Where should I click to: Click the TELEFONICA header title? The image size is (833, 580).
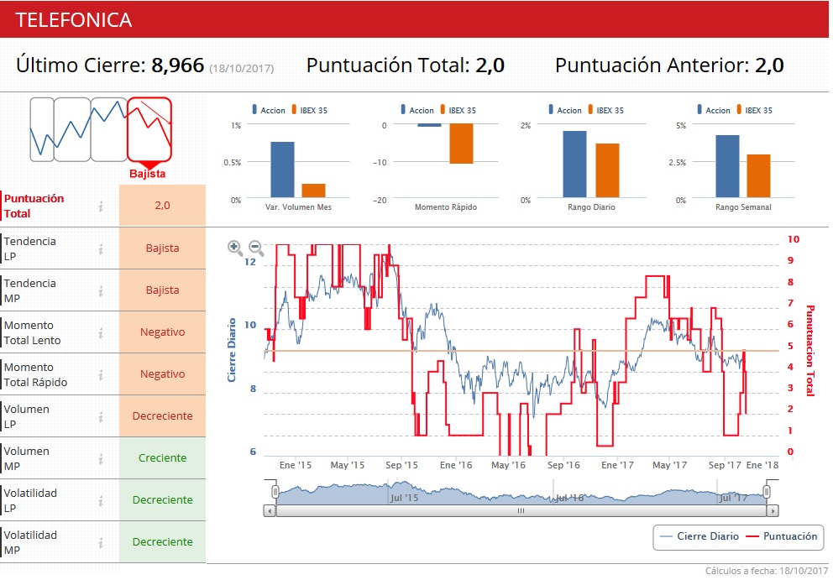coord(74,20)
